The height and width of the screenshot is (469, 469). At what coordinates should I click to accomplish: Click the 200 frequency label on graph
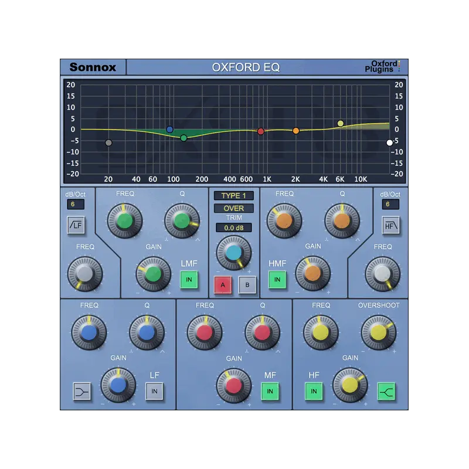[x=202, y=179]
